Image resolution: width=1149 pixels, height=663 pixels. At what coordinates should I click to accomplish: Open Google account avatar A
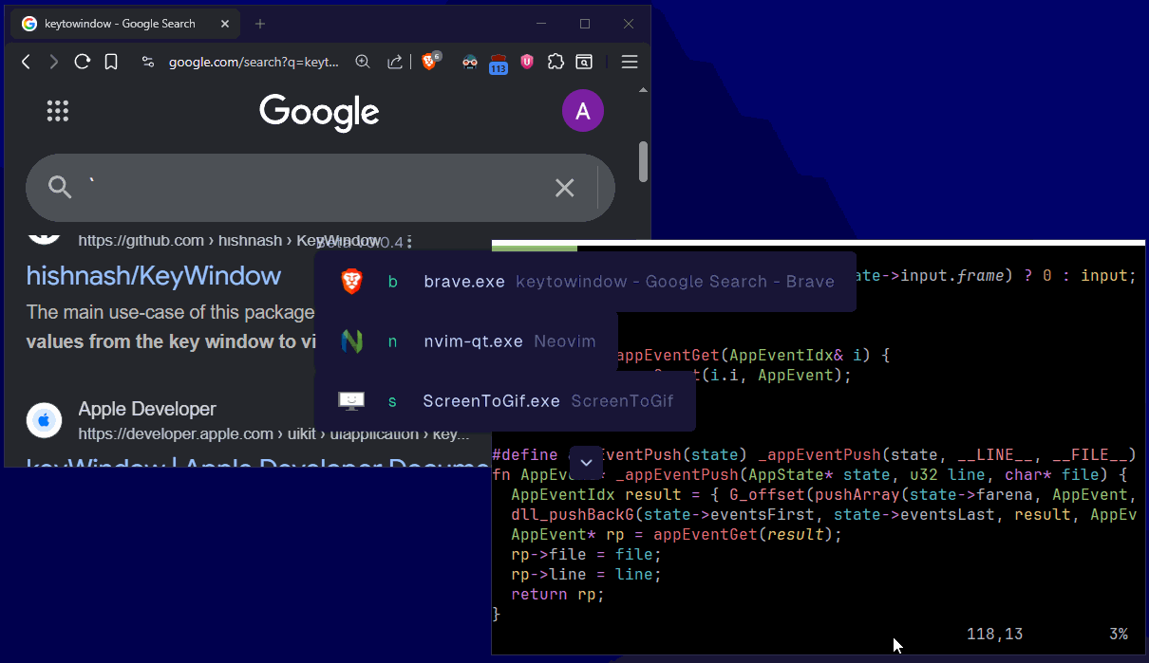click(583, 111)
